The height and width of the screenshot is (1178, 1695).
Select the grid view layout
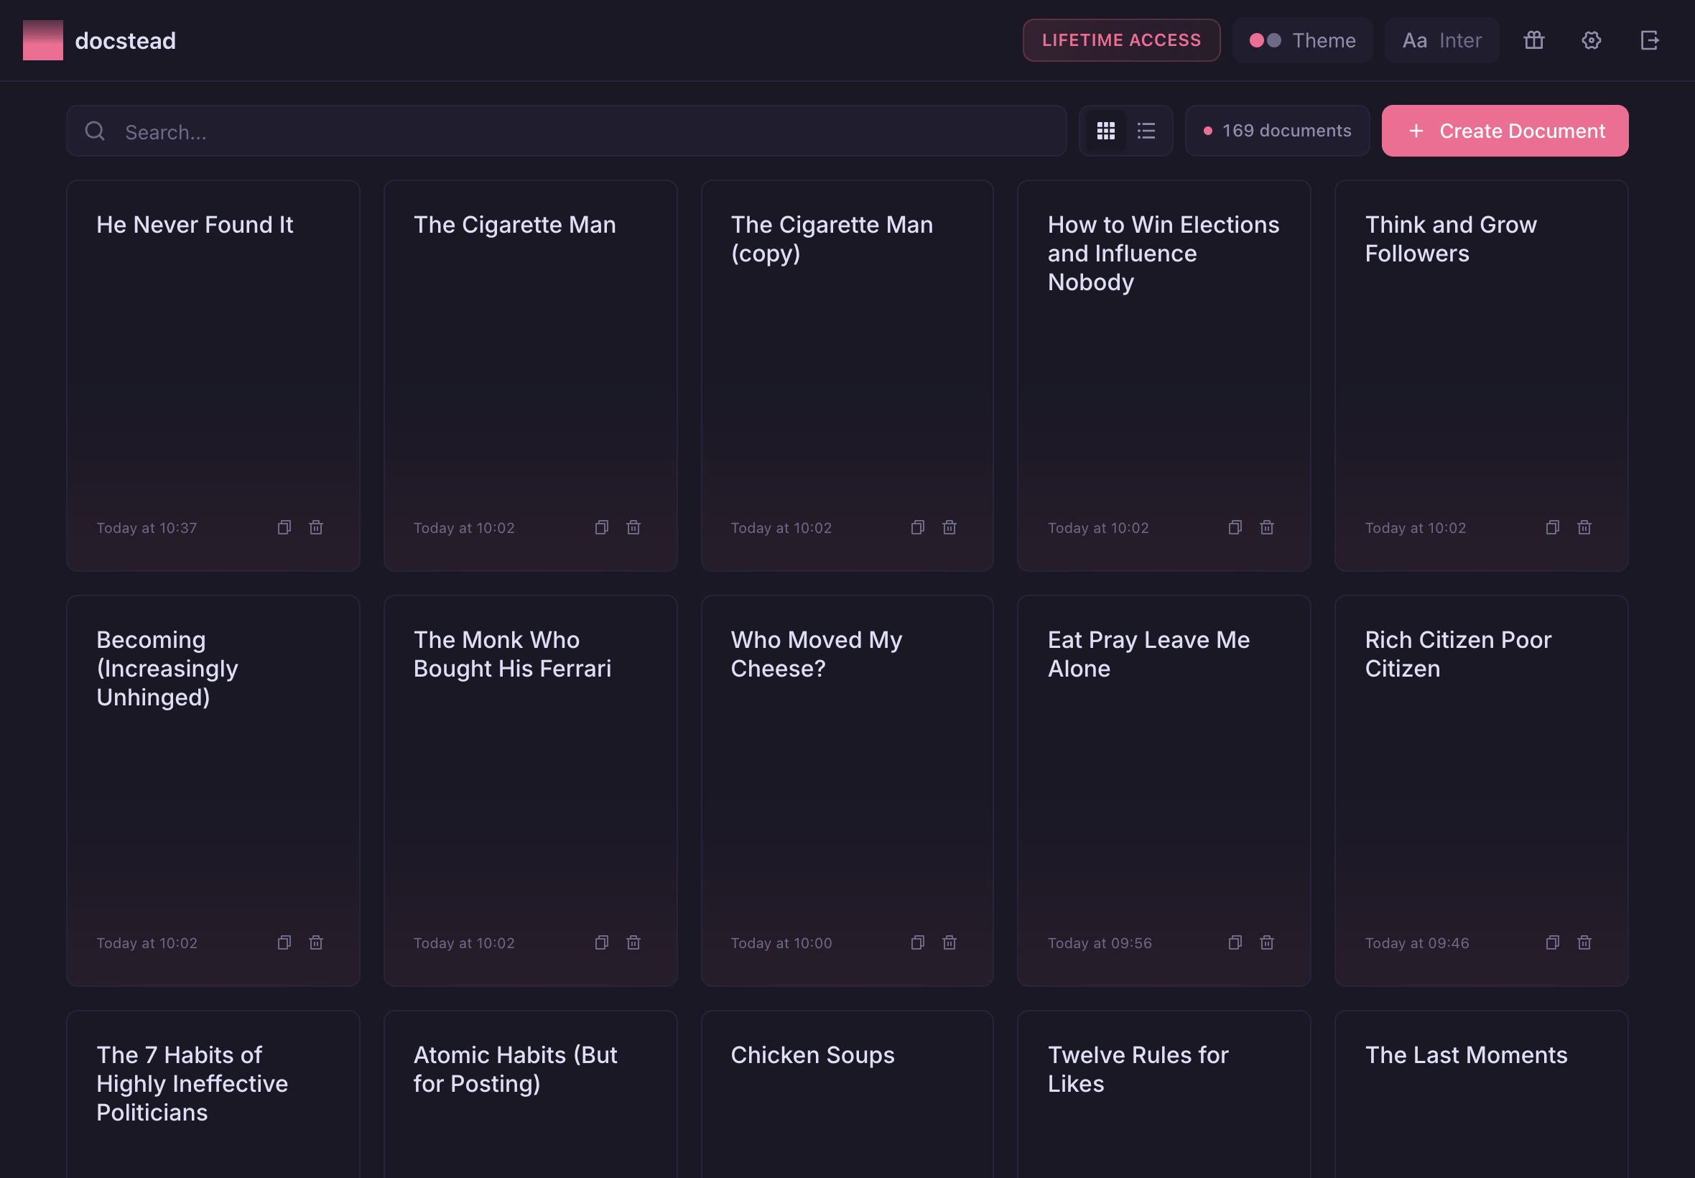click(1106, 131)
